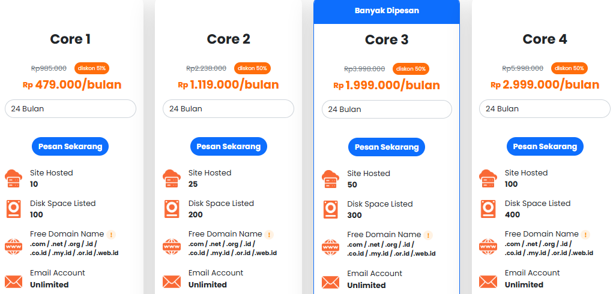This screenshot has height=294, width=616.
Task: Click the Core 4 Free Domain info icon
Action: click(x=585, y=234)
